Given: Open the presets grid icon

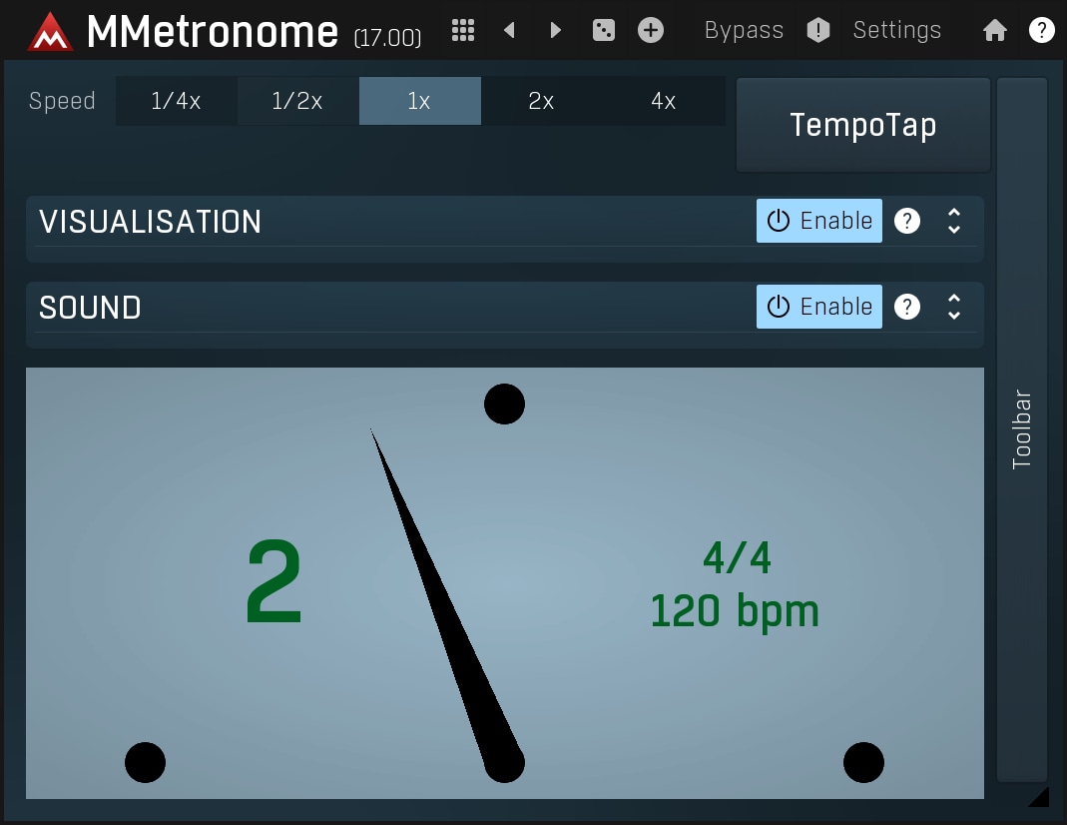Looking at the screenshot, I should 462,30.
